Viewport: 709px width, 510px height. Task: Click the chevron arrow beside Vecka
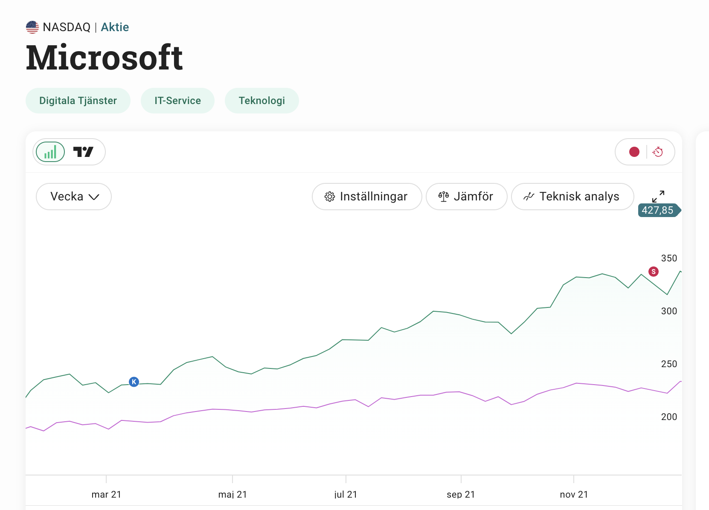94,197
